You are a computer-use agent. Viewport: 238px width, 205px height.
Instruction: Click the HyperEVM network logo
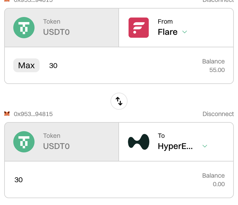point(139,142)
